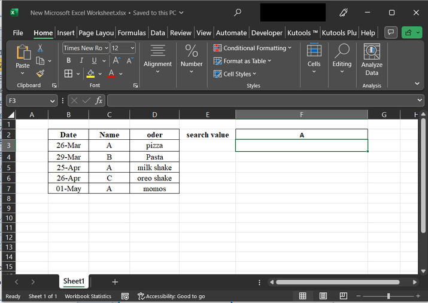Open Analyze Data tool
Image resolution: width=428 pixels, height=303 pixels.
click(x=372, y=60)
